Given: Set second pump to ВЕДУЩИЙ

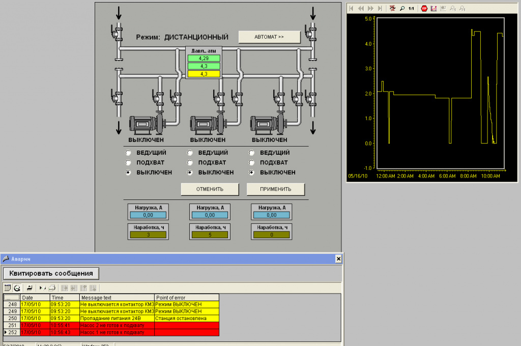Looking at the screenshot, I should click(190, 153).
